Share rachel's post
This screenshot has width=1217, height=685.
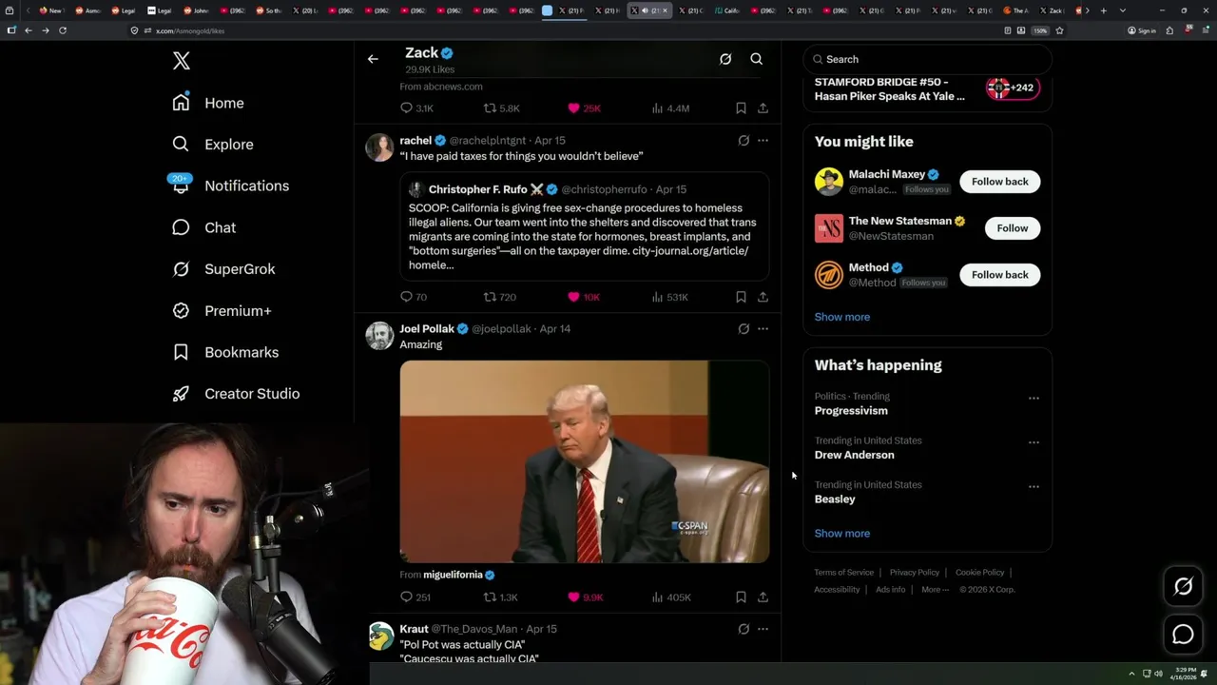763,297
